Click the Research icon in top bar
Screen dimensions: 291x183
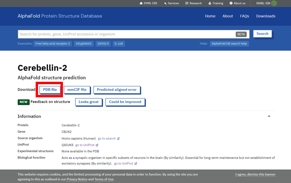(x=187, y=3)
